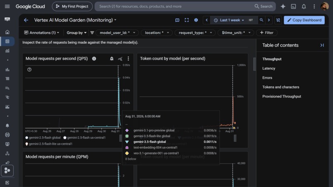
Task: Jump to Errors section
Action: coord(267,78)
